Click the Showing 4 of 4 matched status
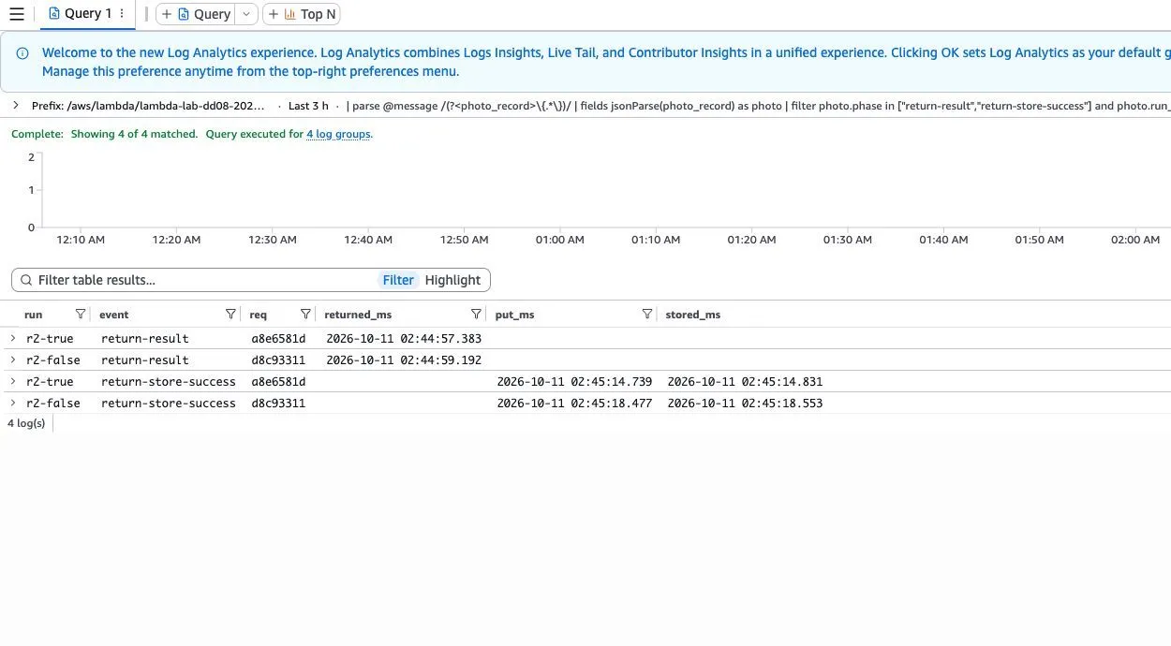1171x646 pixels. pyautogui.click(x=134, y=134)
